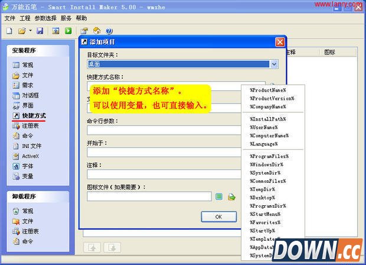
Task: Choose %ComputerName% from the variable menu
Action: [269, 135]
